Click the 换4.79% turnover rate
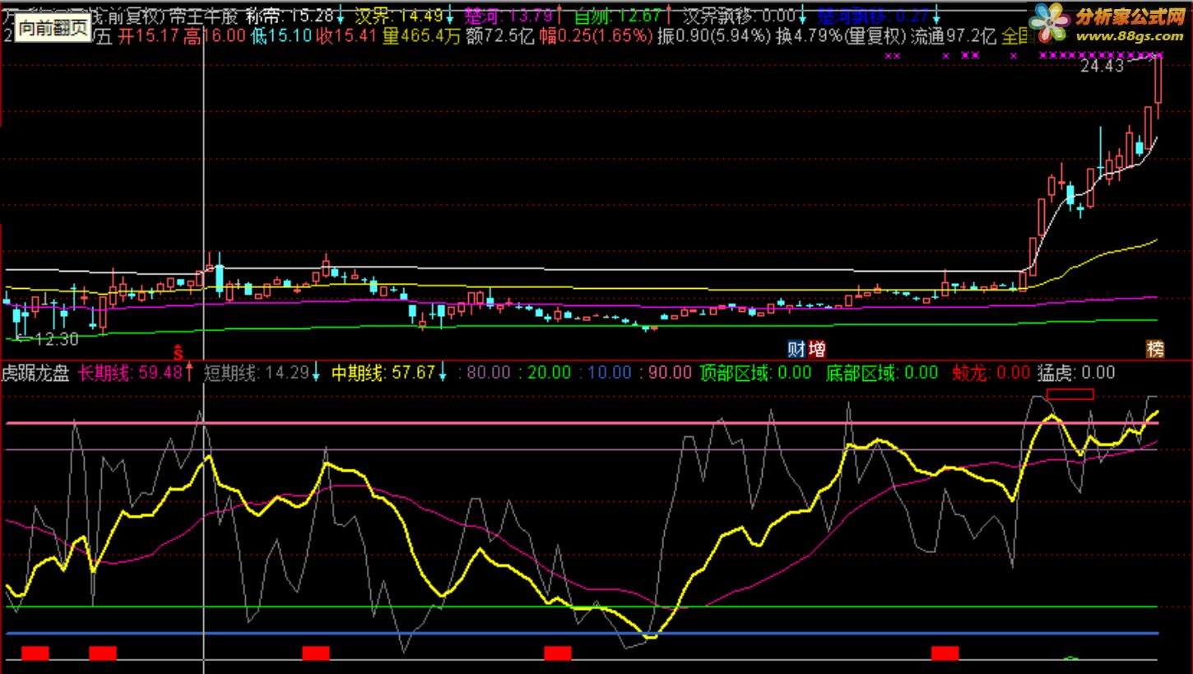1193x674 pixels. (810, 35)
